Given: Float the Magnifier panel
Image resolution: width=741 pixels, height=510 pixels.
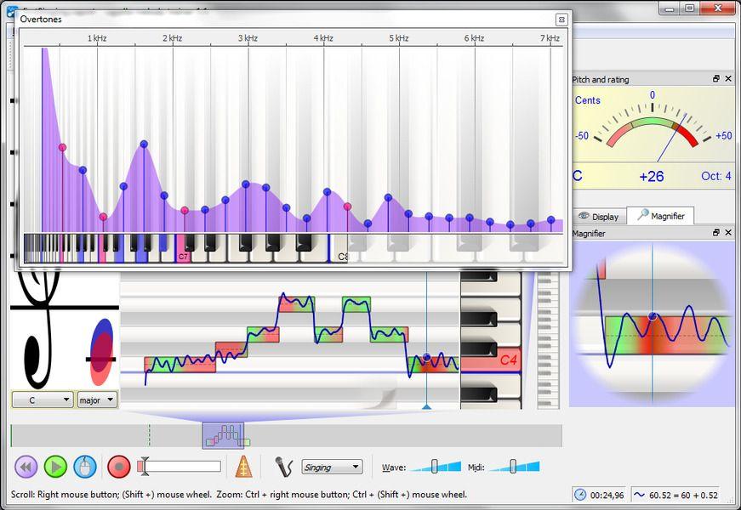Looking at the screenshot, I should click(716, 233).
